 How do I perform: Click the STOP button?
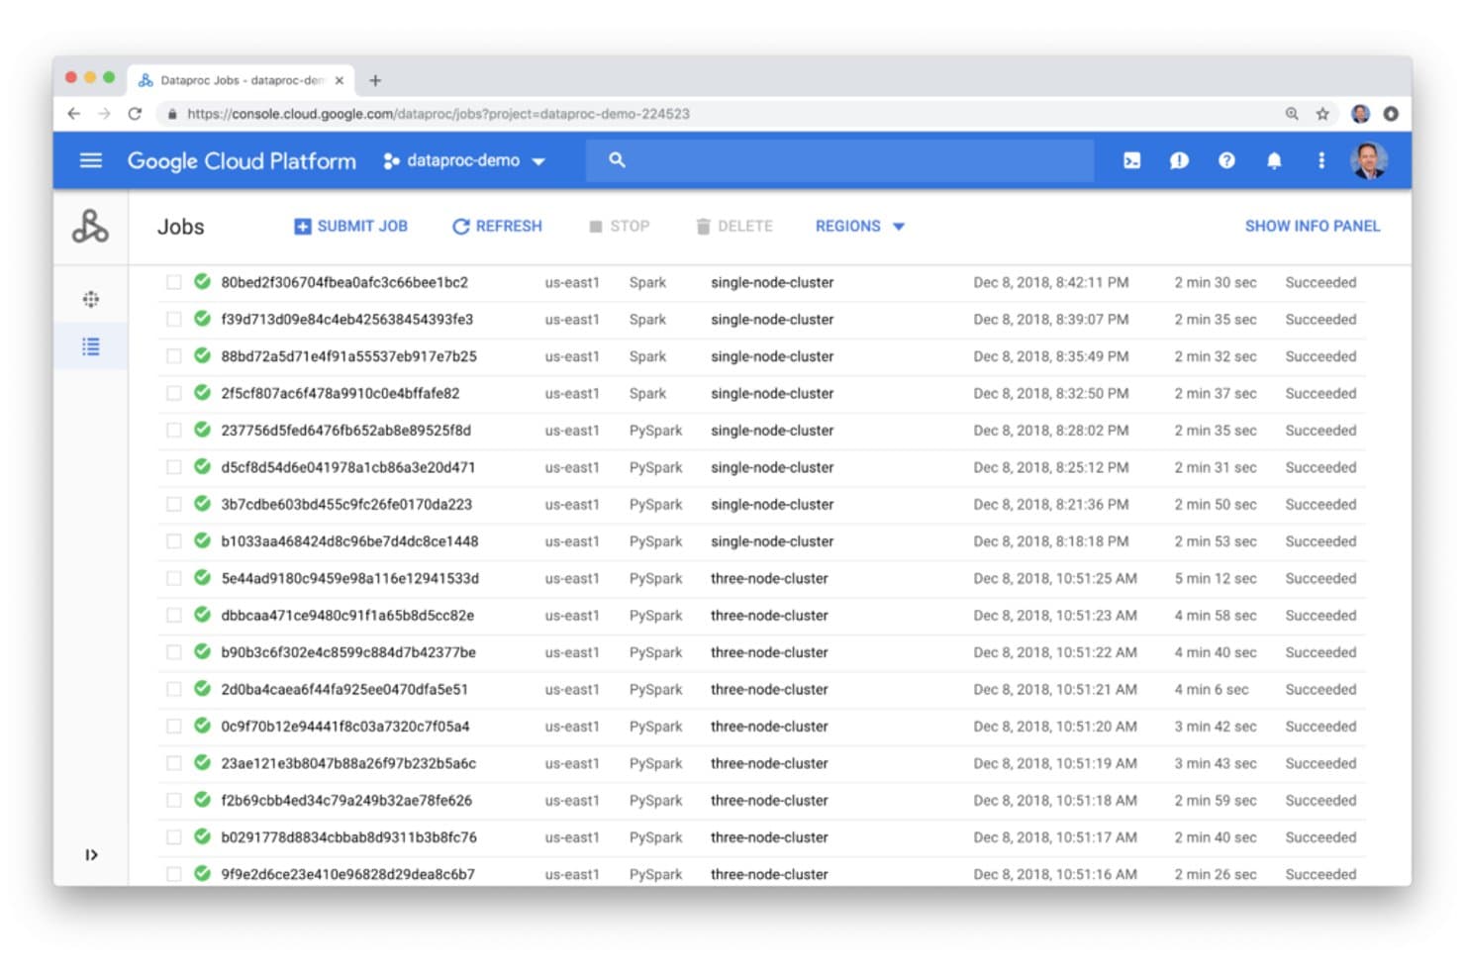click(620, 227)
